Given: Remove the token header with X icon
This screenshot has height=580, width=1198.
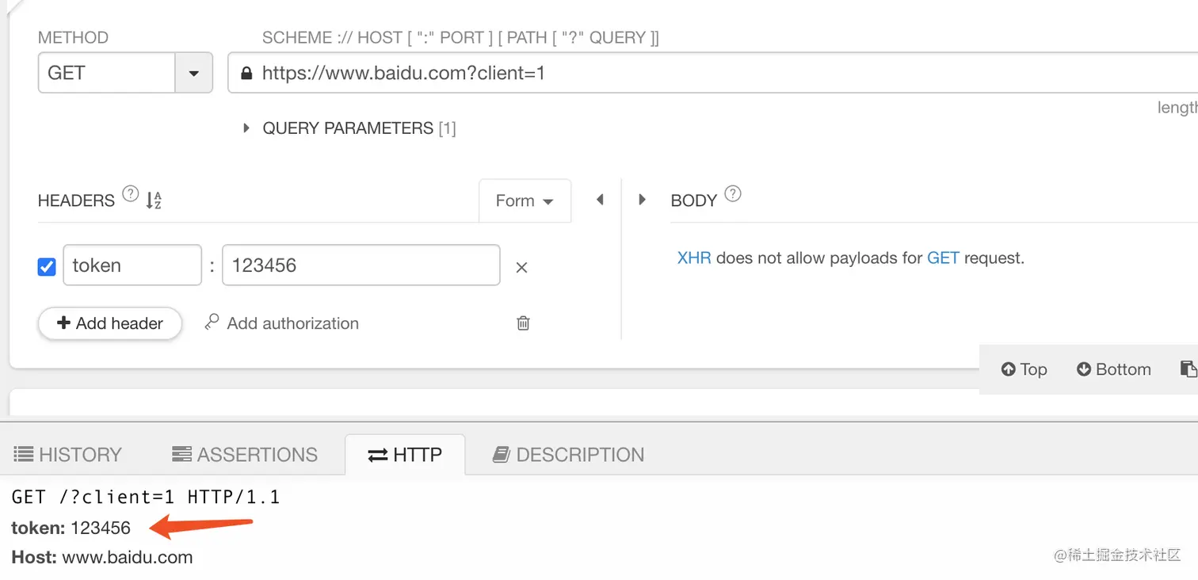Looking at the screenshot, I should tap(521, 268).
